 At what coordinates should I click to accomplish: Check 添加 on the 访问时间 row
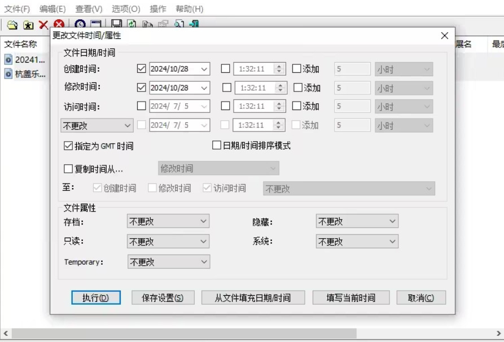pos(296,106)
